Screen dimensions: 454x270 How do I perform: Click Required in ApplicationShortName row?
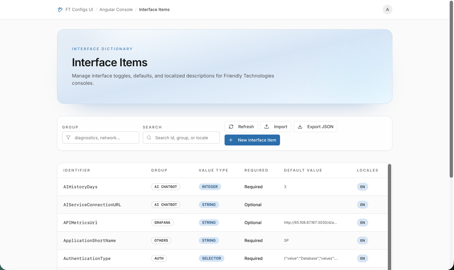click(253, 241)
